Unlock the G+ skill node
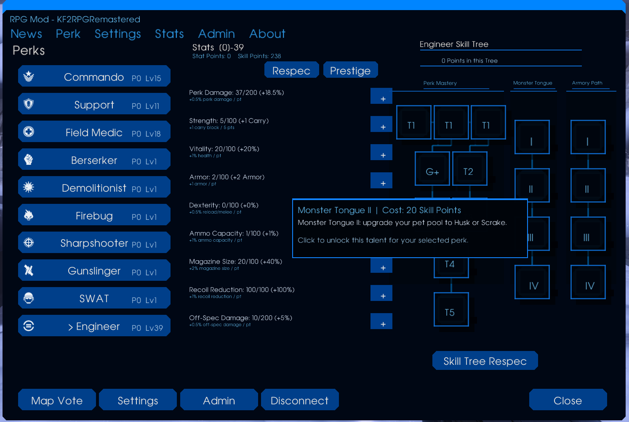 click(432, 169)
